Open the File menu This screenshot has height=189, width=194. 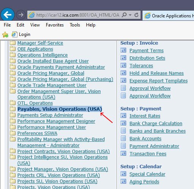tap(7, 25)
